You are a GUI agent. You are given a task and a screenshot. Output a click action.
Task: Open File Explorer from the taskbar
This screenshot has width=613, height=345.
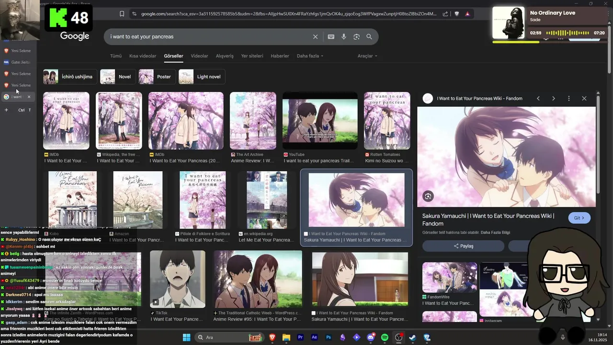(x=286, y=337)
